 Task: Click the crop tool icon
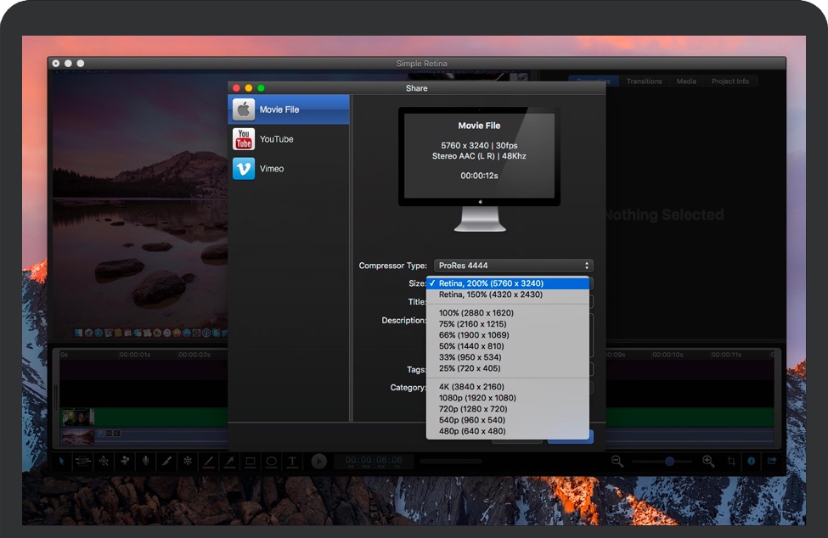point(731,461)
